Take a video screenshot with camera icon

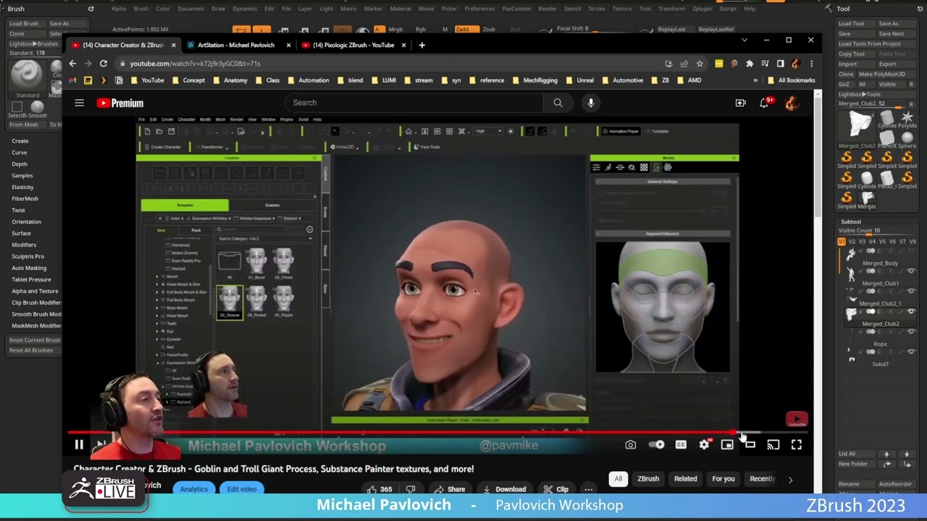(631, 445)
